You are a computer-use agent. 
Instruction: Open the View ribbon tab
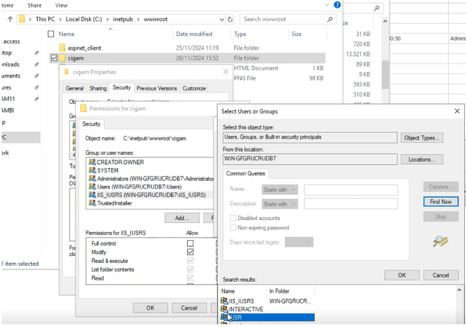[x=62, y=6]
